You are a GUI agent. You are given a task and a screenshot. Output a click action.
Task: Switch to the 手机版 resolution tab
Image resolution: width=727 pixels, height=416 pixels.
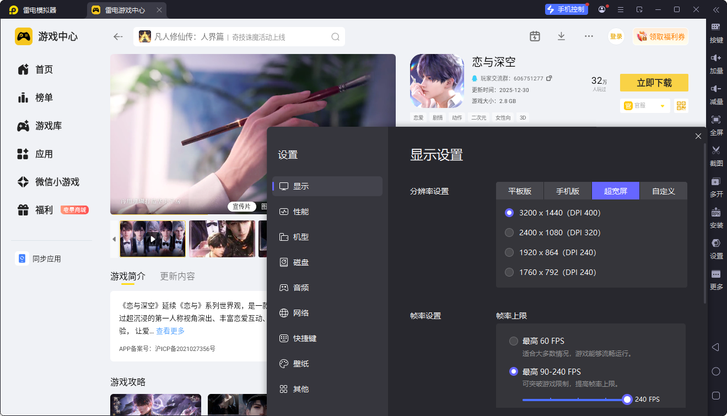pyautogui.click(x=568, y=191)
